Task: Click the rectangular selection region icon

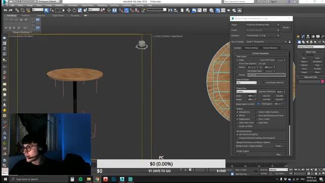Action: [x=57, y=10]
